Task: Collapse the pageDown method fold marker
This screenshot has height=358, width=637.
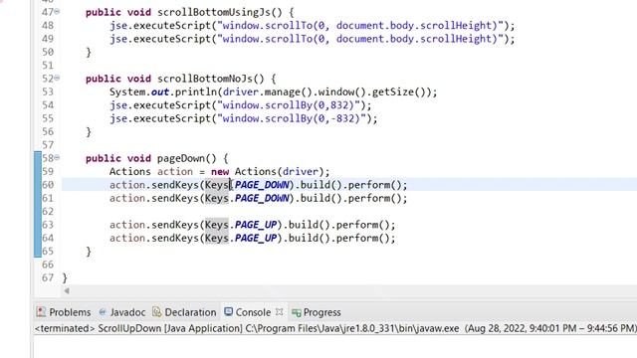Action: click(x=57, y=157)
